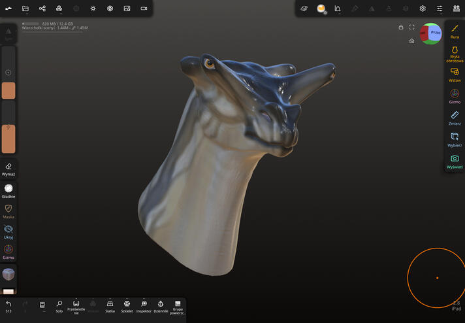
Task: Select the Rura tube tool
Action: [x=455, y=31]
